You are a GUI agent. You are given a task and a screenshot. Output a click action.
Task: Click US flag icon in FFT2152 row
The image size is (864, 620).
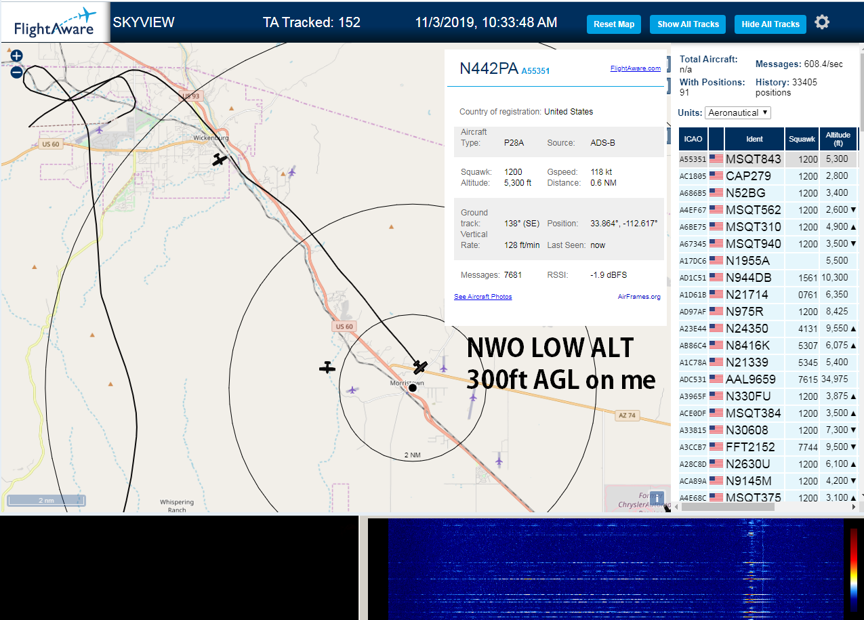coord(716,447)
